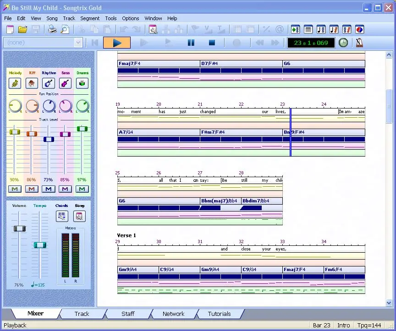Toggle the metronome icon

coord(359,43)
